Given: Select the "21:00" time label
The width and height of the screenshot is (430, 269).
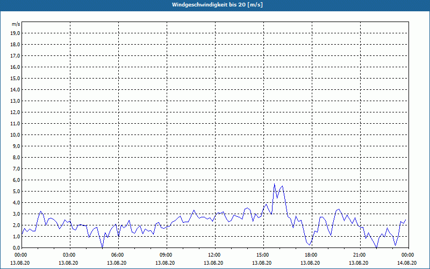Looking at the screenshot, I should click(x=359, y=255).
